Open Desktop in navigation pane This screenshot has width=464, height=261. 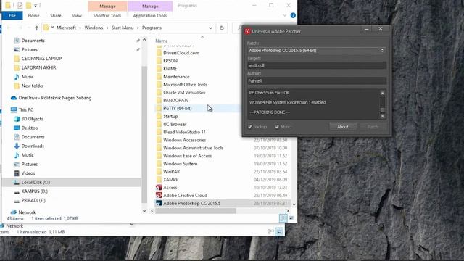[x=30, y=128]
